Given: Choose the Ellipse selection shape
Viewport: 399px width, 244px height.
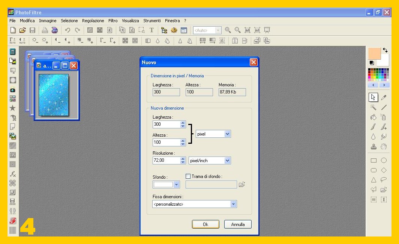Looking at the screenshot, I should click(x=384, y=160).
